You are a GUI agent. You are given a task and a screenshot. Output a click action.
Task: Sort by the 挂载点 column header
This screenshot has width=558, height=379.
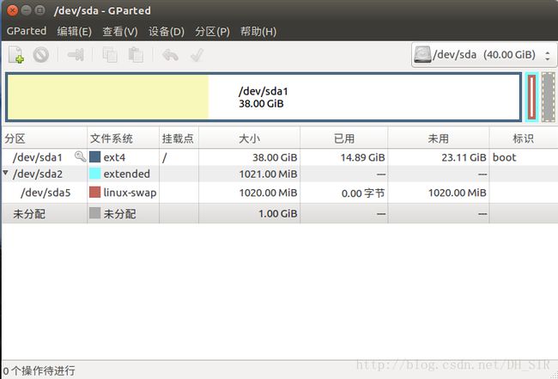pos(179,138)
